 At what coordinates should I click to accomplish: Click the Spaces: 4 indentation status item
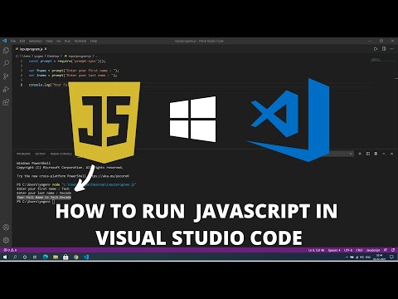(x=334, y=250)
